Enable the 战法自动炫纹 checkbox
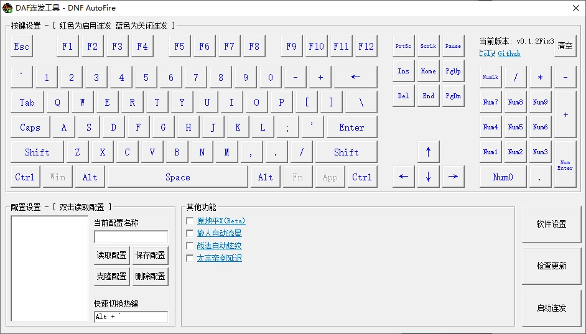 click(x=190, y=246)
